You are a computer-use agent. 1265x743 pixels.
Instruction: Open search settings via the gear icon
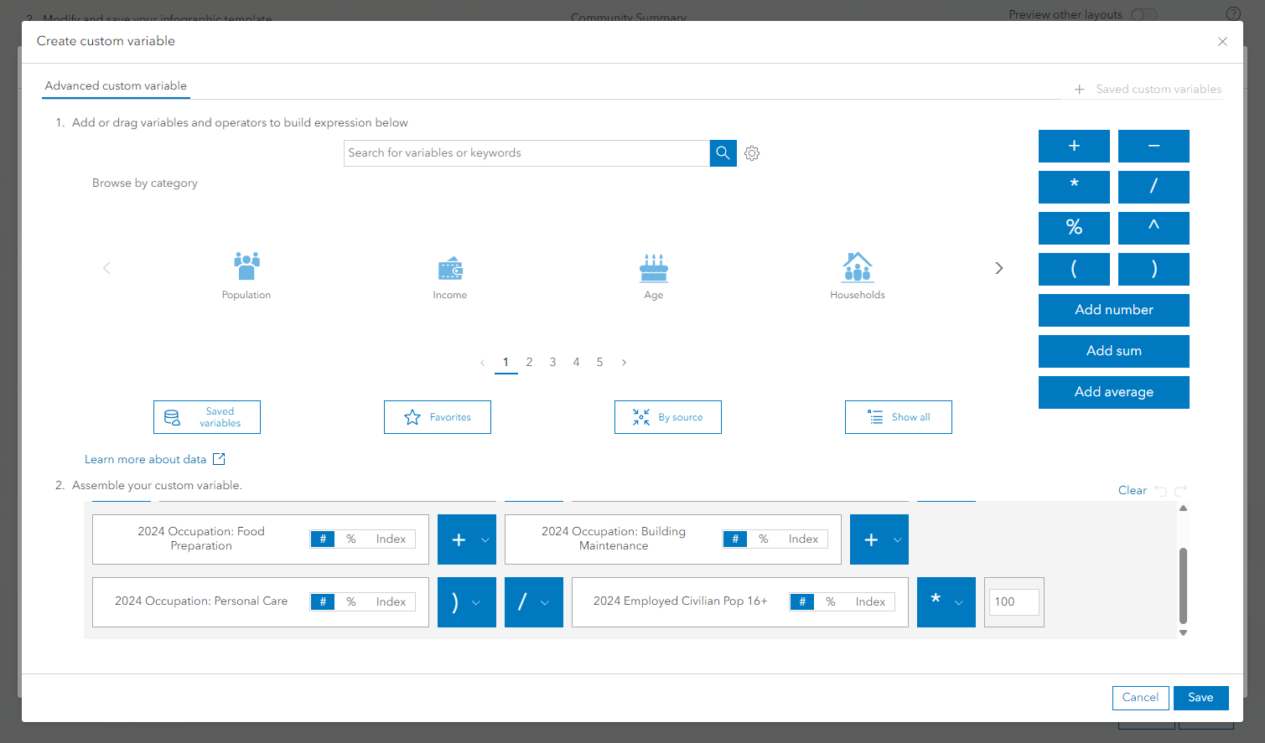click(751, 153)
